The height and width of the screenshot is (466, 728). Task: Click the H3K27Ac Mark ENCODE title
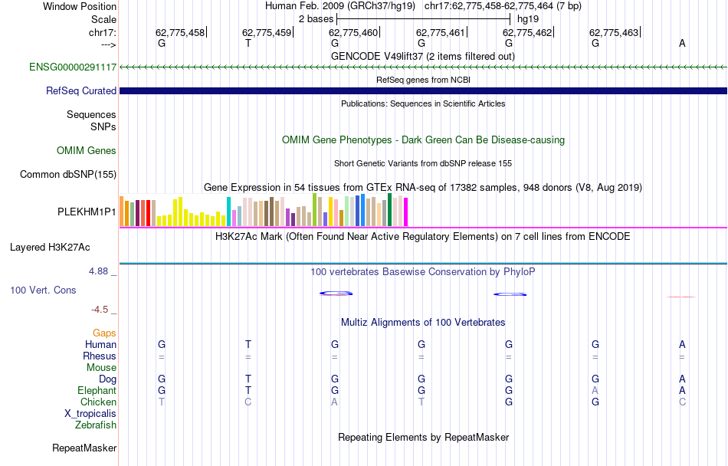click(423, 236)
